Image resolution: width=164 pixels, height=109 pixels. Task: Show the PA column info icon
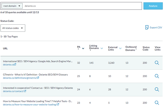coord(78,49)
